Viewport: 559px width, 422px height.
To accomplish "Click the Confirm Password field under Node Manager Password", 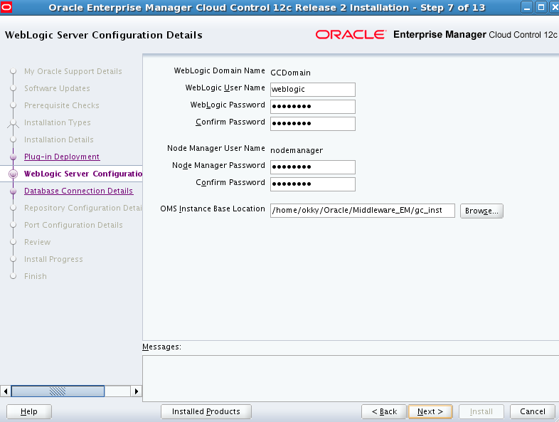I will tap(313, 184).
